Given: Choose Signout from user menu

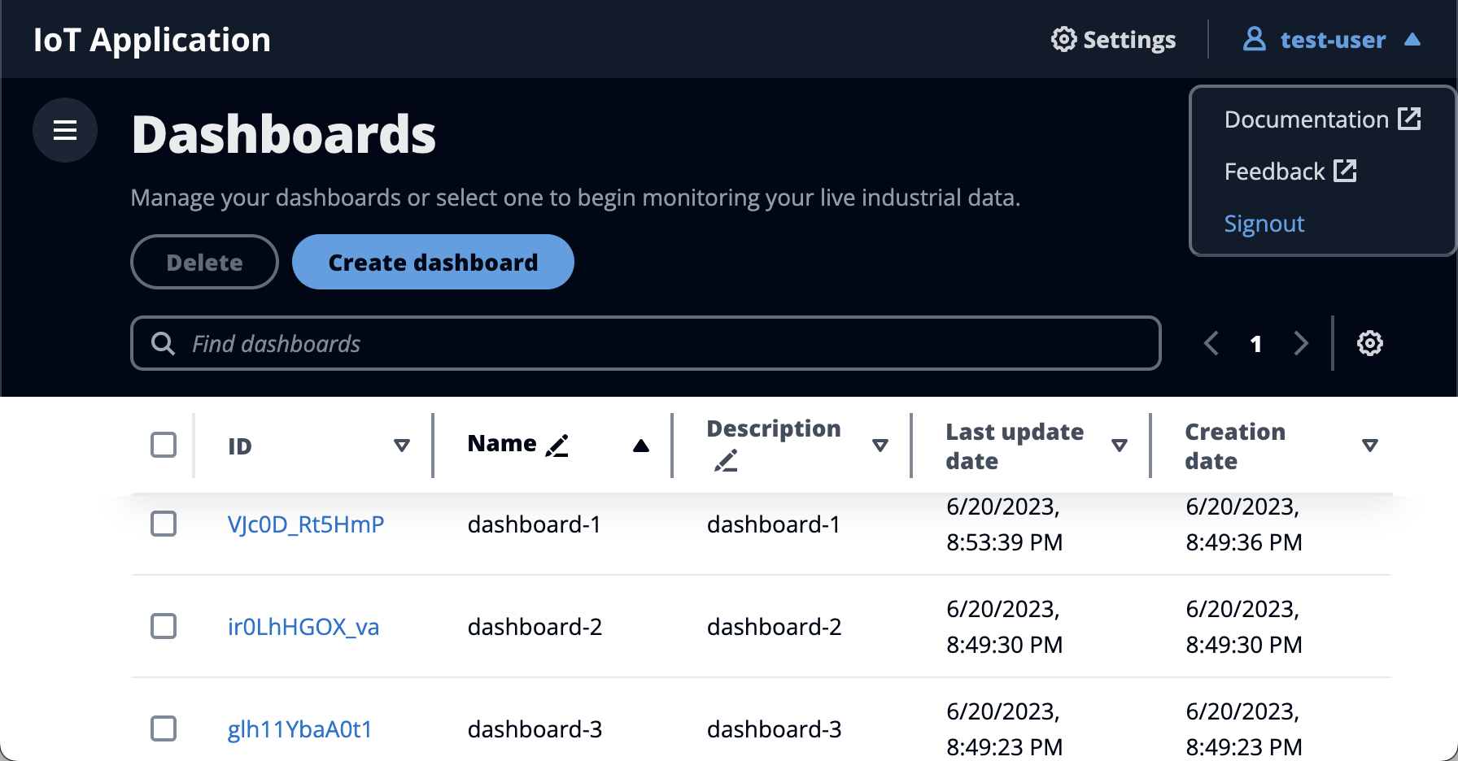Looking at the screenshot, I should 1264,224.
